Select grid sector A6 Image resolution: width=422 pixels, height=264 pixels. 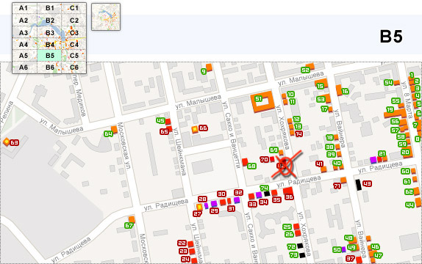pos(24,67)
